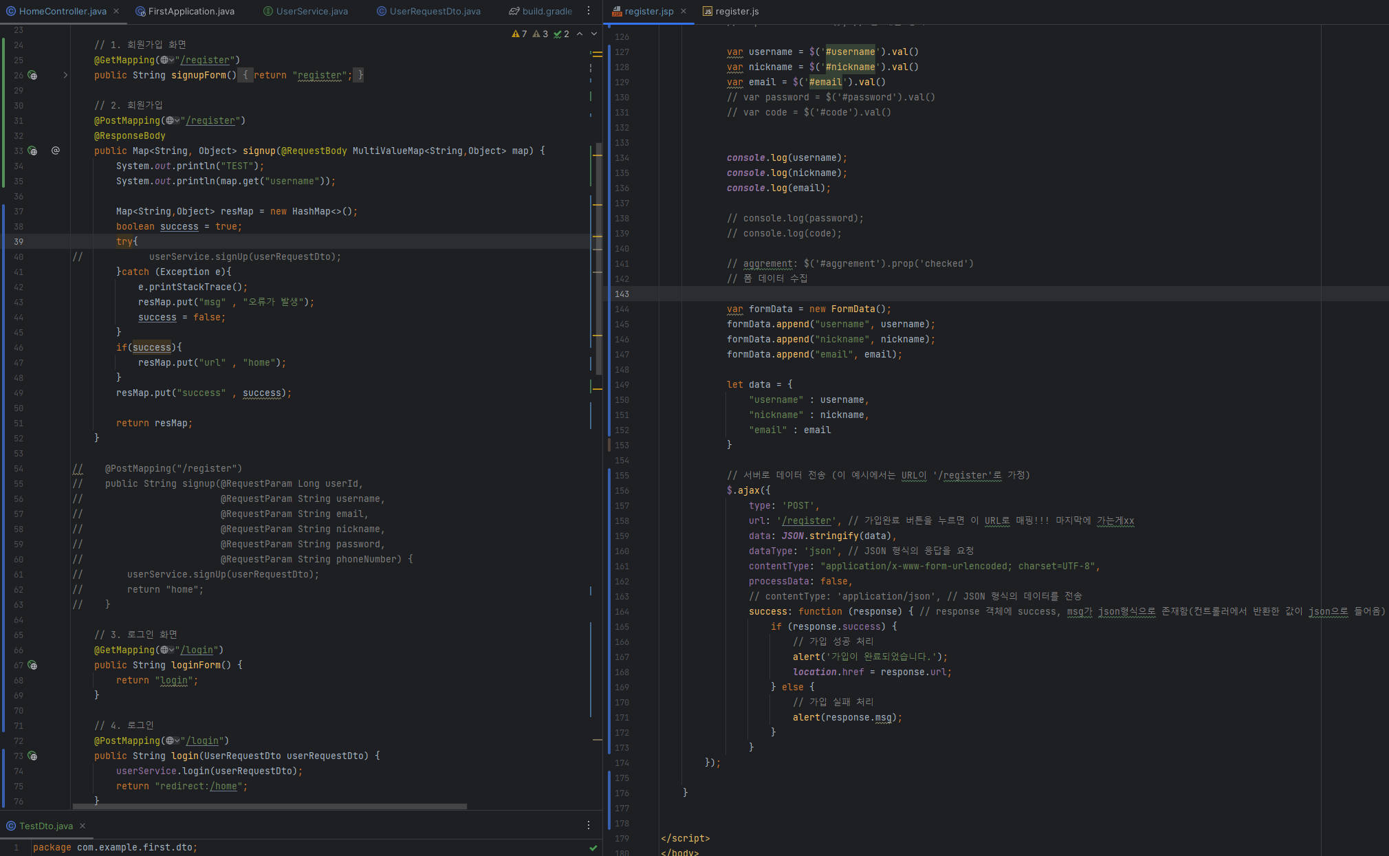This screenshot has height=856, width=1389.
Task: Click the /register link in the ajax url
Action: (807, 521)
